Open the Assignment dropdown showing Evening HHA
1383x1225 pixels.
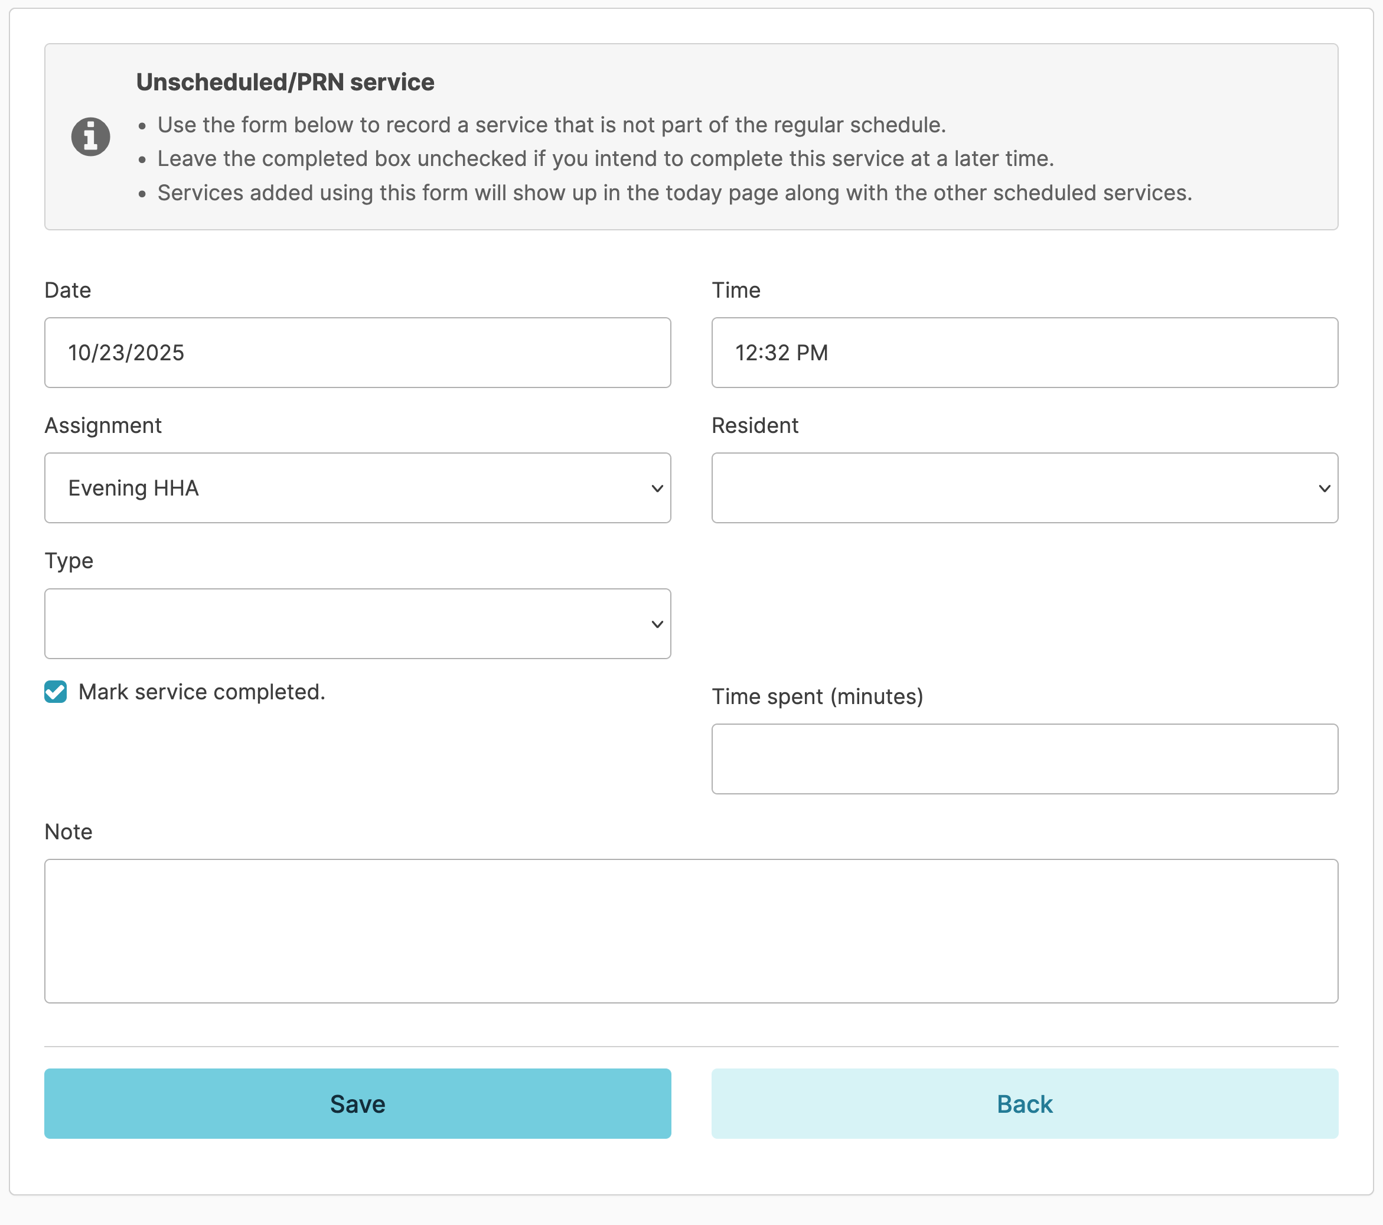357,488
